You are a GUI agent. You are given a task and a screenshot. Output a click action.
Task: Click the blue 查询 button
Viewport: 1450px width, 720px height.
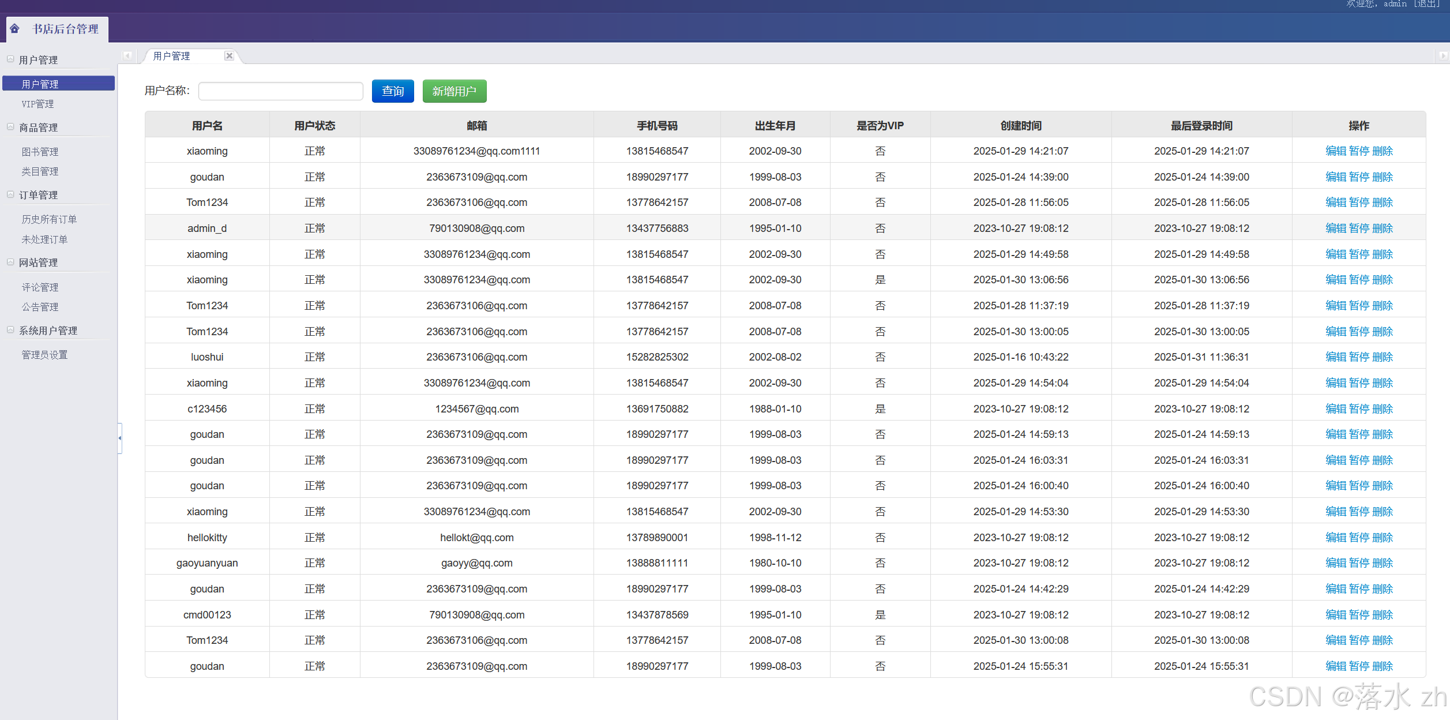[393, 91]
